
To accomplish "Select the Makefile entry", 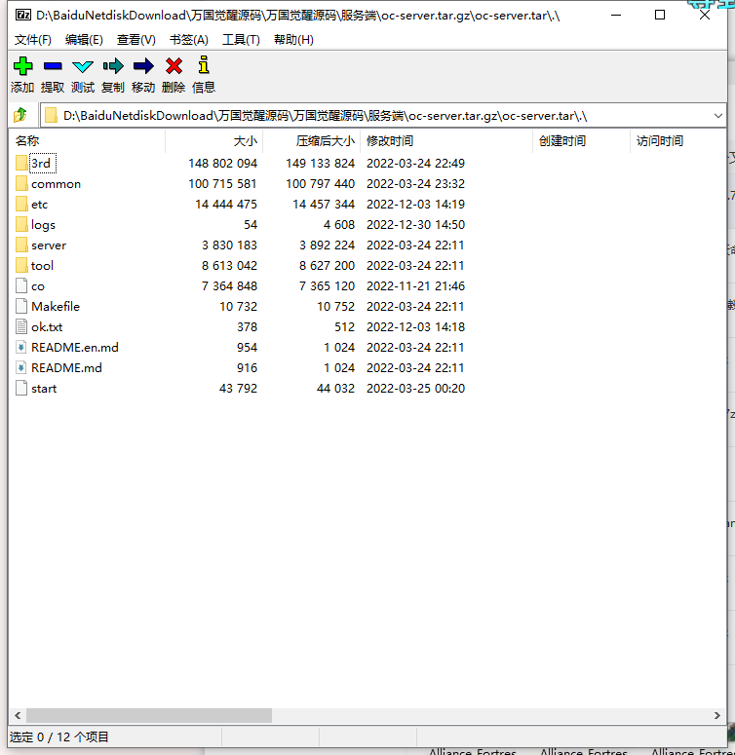I will 55,307.
